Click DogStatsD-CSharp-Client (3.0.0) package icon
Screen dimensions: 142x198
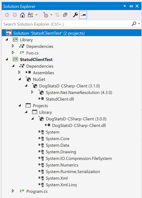(41, 119)
